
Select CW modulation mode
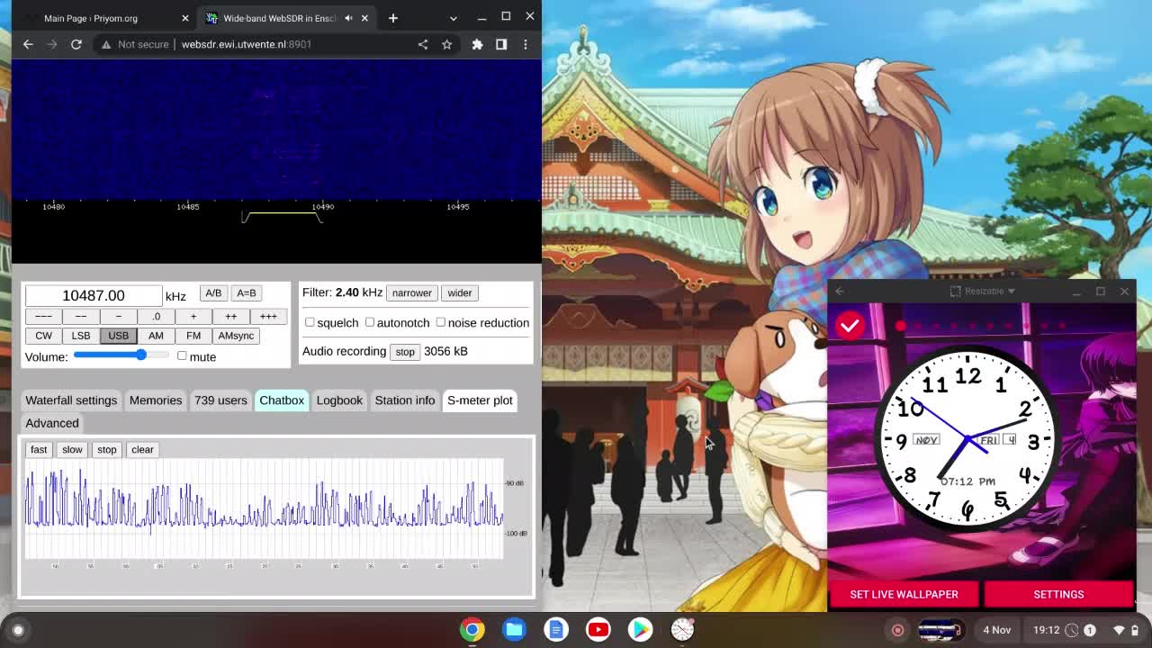pyautogui.click(x=43, y=336)
